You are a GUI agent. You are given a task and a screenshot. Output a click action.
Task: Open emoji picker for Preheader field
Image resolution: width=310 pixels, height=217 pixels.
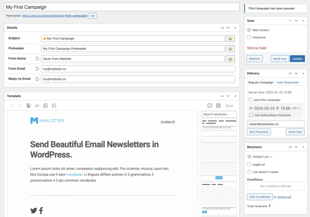[230, 49]
